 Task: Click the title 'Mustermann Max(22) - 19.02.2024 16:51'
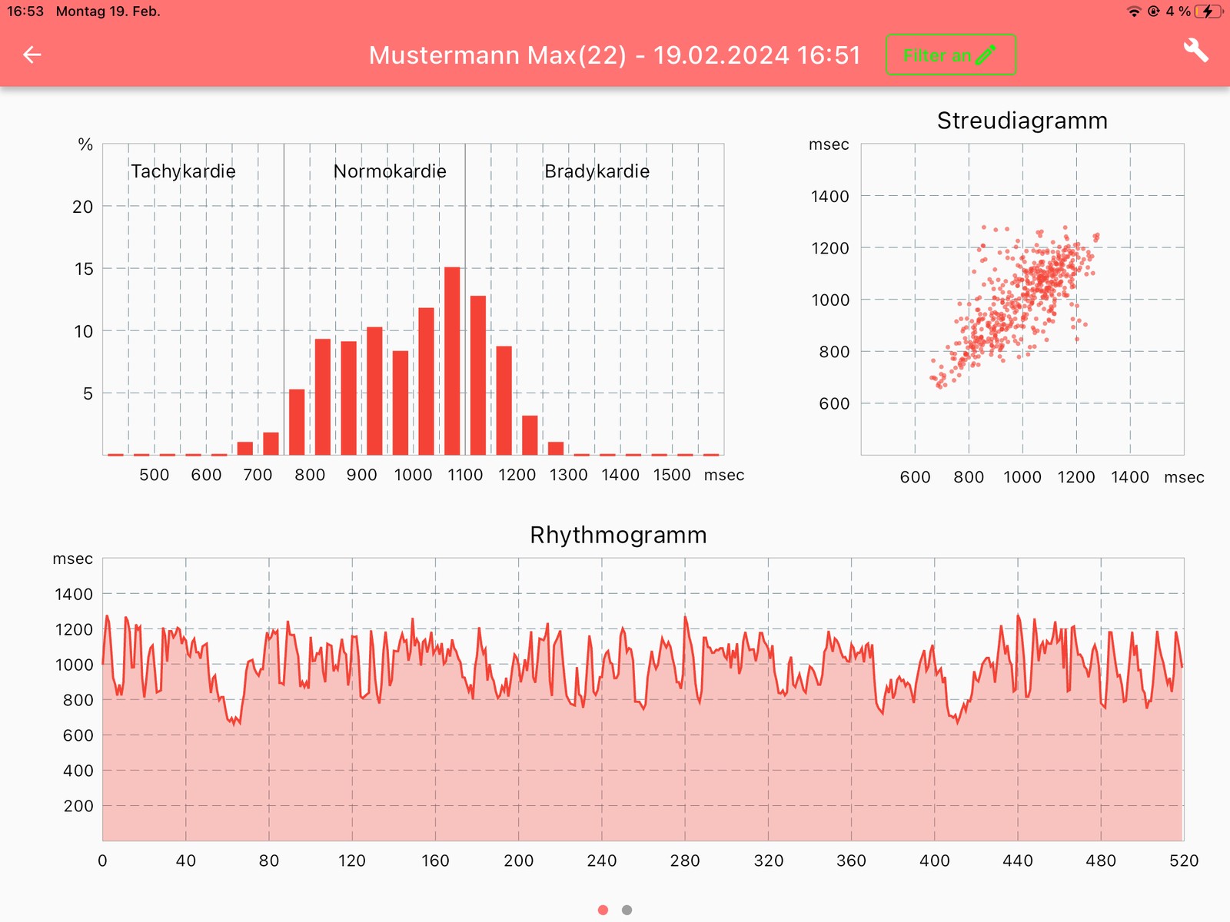point(614,55)
